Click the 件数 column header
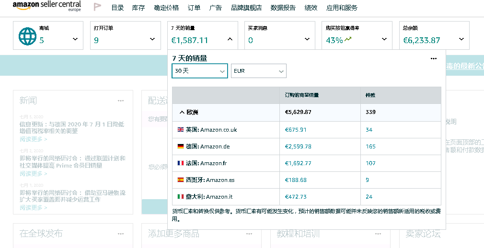484x248 pixels. click(x=370, y=95)
